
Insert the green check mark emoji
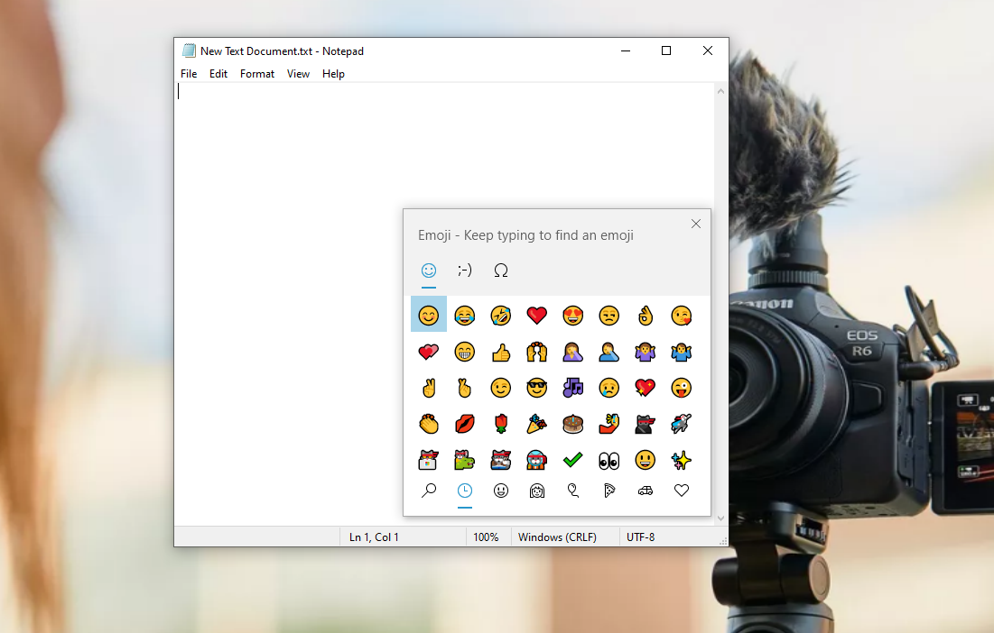(573, 460)
